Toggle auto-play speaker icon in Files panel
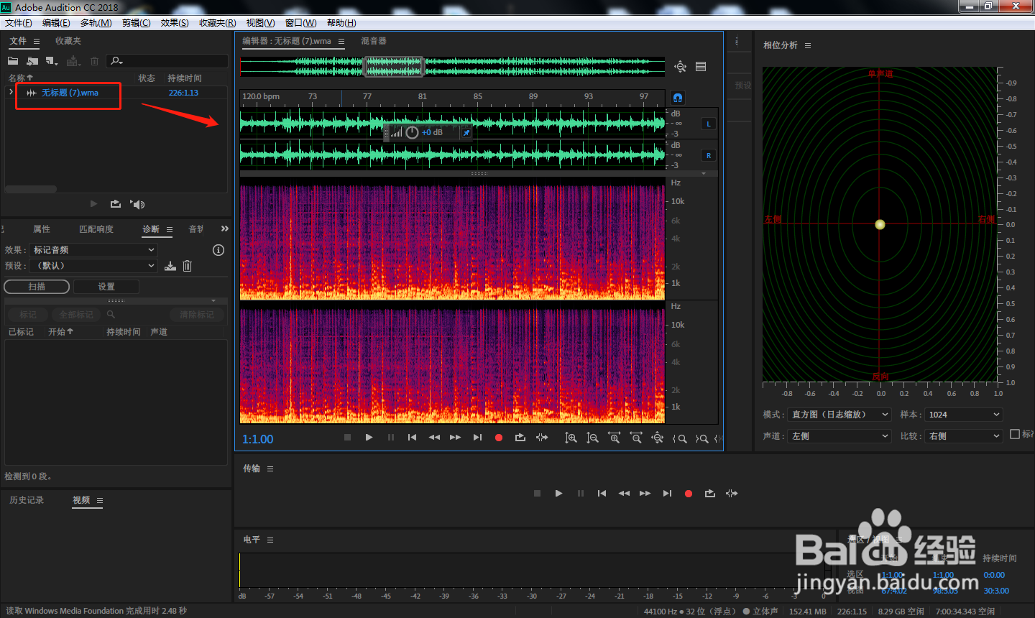 pyautogui.click(x=137, y=204)
